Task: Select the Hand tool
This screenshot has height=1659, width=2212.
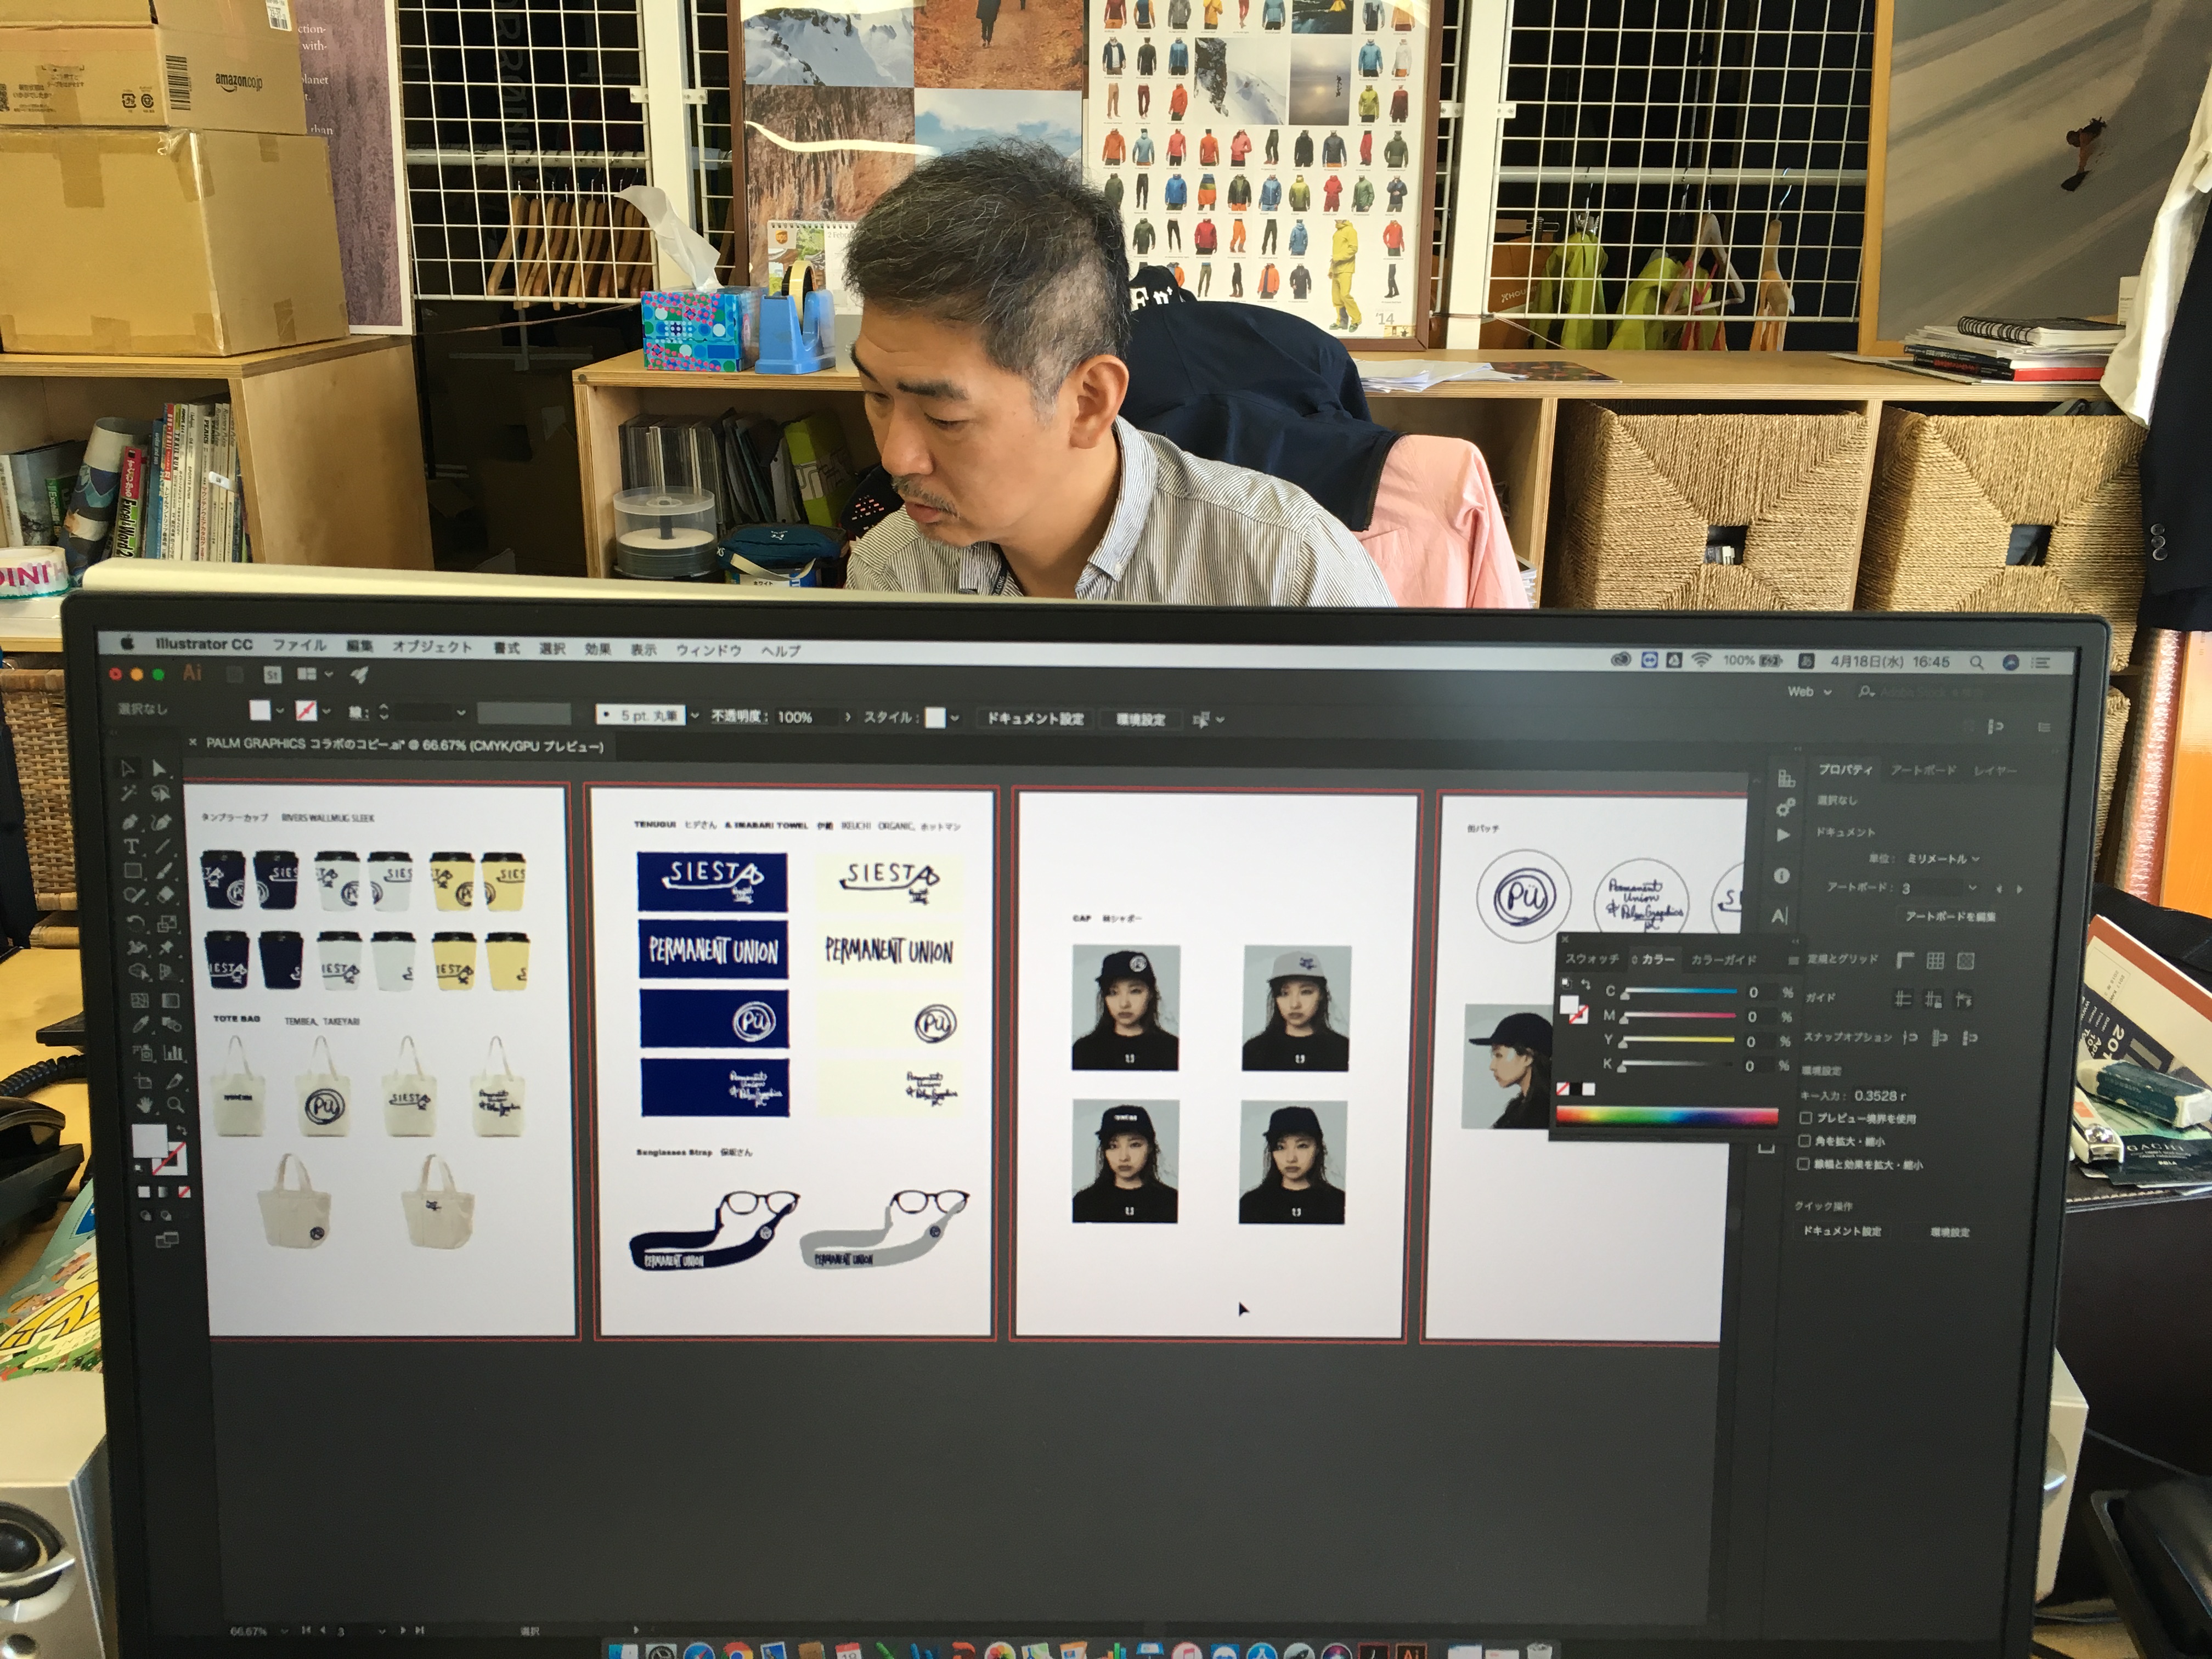Action: [146, 1105]
